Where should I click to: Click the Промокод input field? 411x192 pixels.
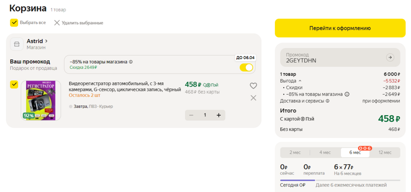[x=332, y=57]
